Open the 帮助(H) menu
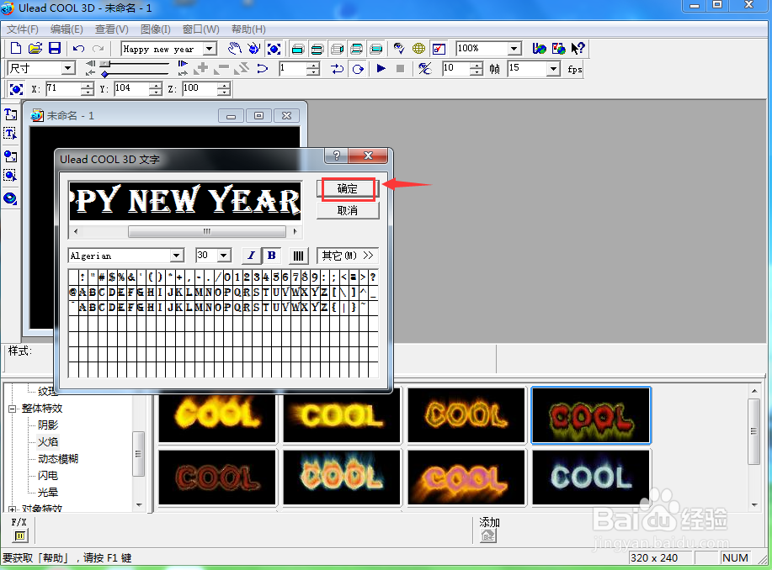 coord(248,29)
